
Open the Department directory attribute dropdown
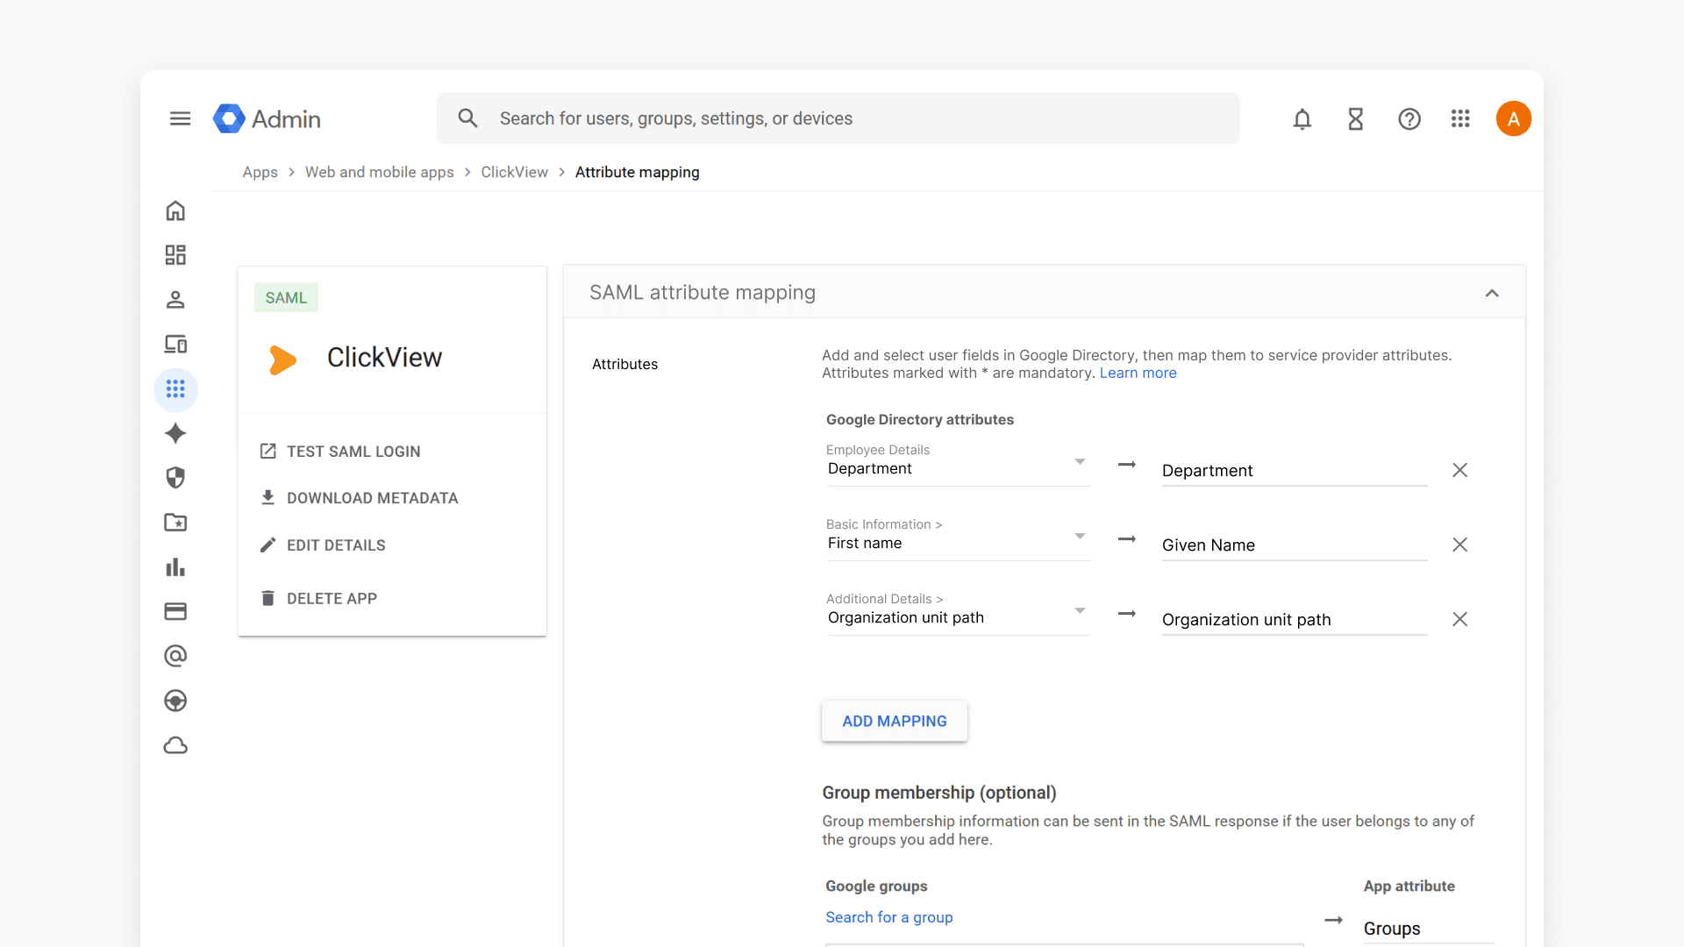[x=958, y=464]
